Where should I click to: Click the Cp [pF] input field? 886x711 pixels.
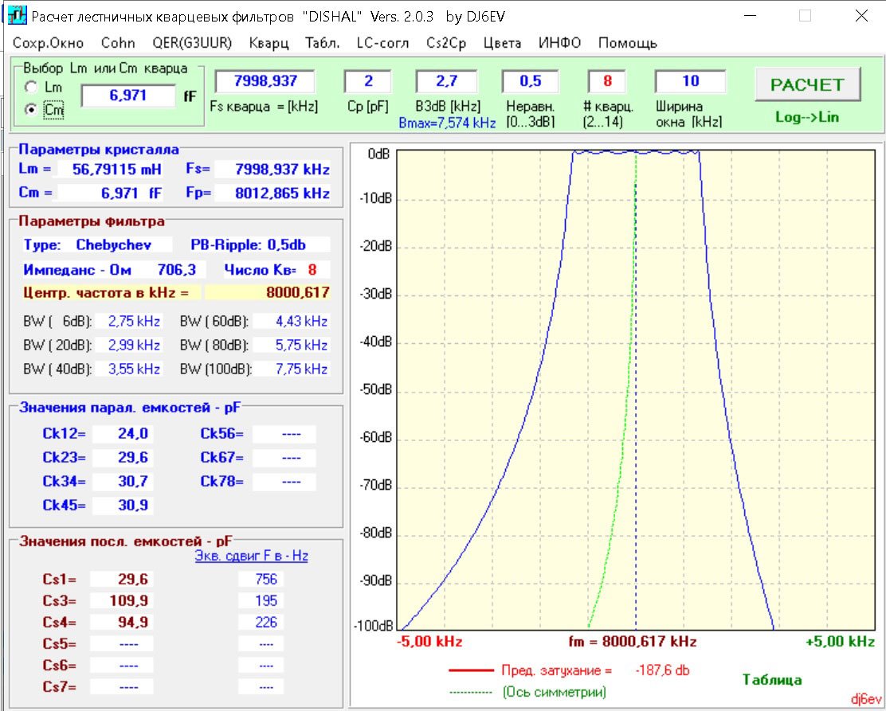tap(367, 81)
